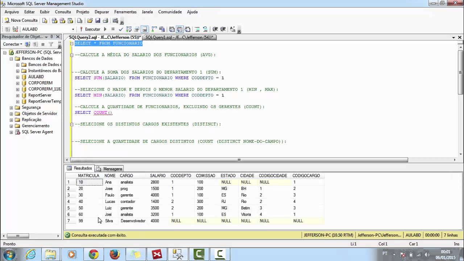Image resolution: width=464 pixels, height=261 pixels.
Task: Click Display Estimated Execution Plan icon
Action: pyautogui.click(x=129, y=29)
